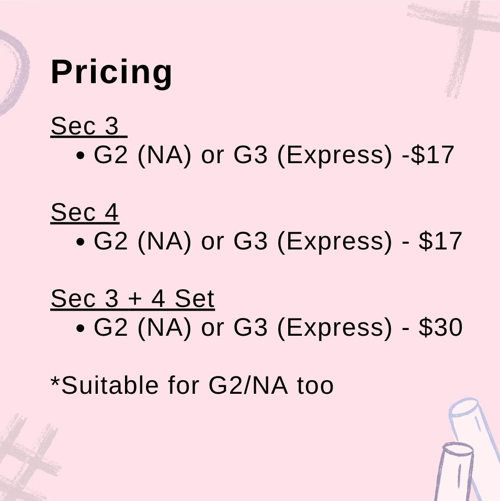
Task: Click the $30 set price
Action: pos(440,328)
